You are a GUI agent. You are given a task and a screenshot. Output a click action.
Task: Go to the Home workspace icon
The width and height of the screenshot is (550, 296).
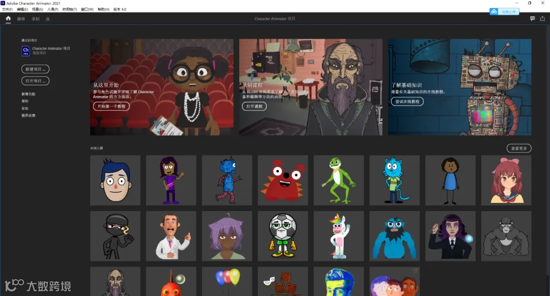click(8, 19)
